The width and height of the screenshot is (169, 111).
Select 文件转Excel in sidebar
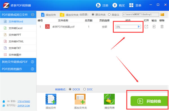pyautogui.click(x=18, y=28)
